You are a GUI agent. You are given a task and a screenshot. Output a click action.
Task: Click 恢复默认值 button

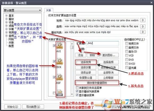[x=86, y=78]
